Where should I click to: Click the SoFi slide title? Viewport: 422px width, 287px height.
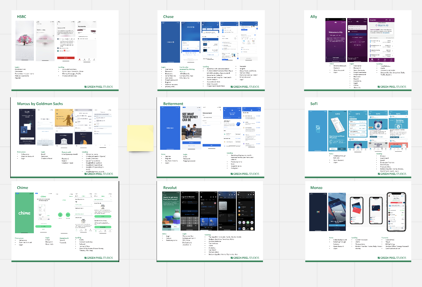click(314, 104)
